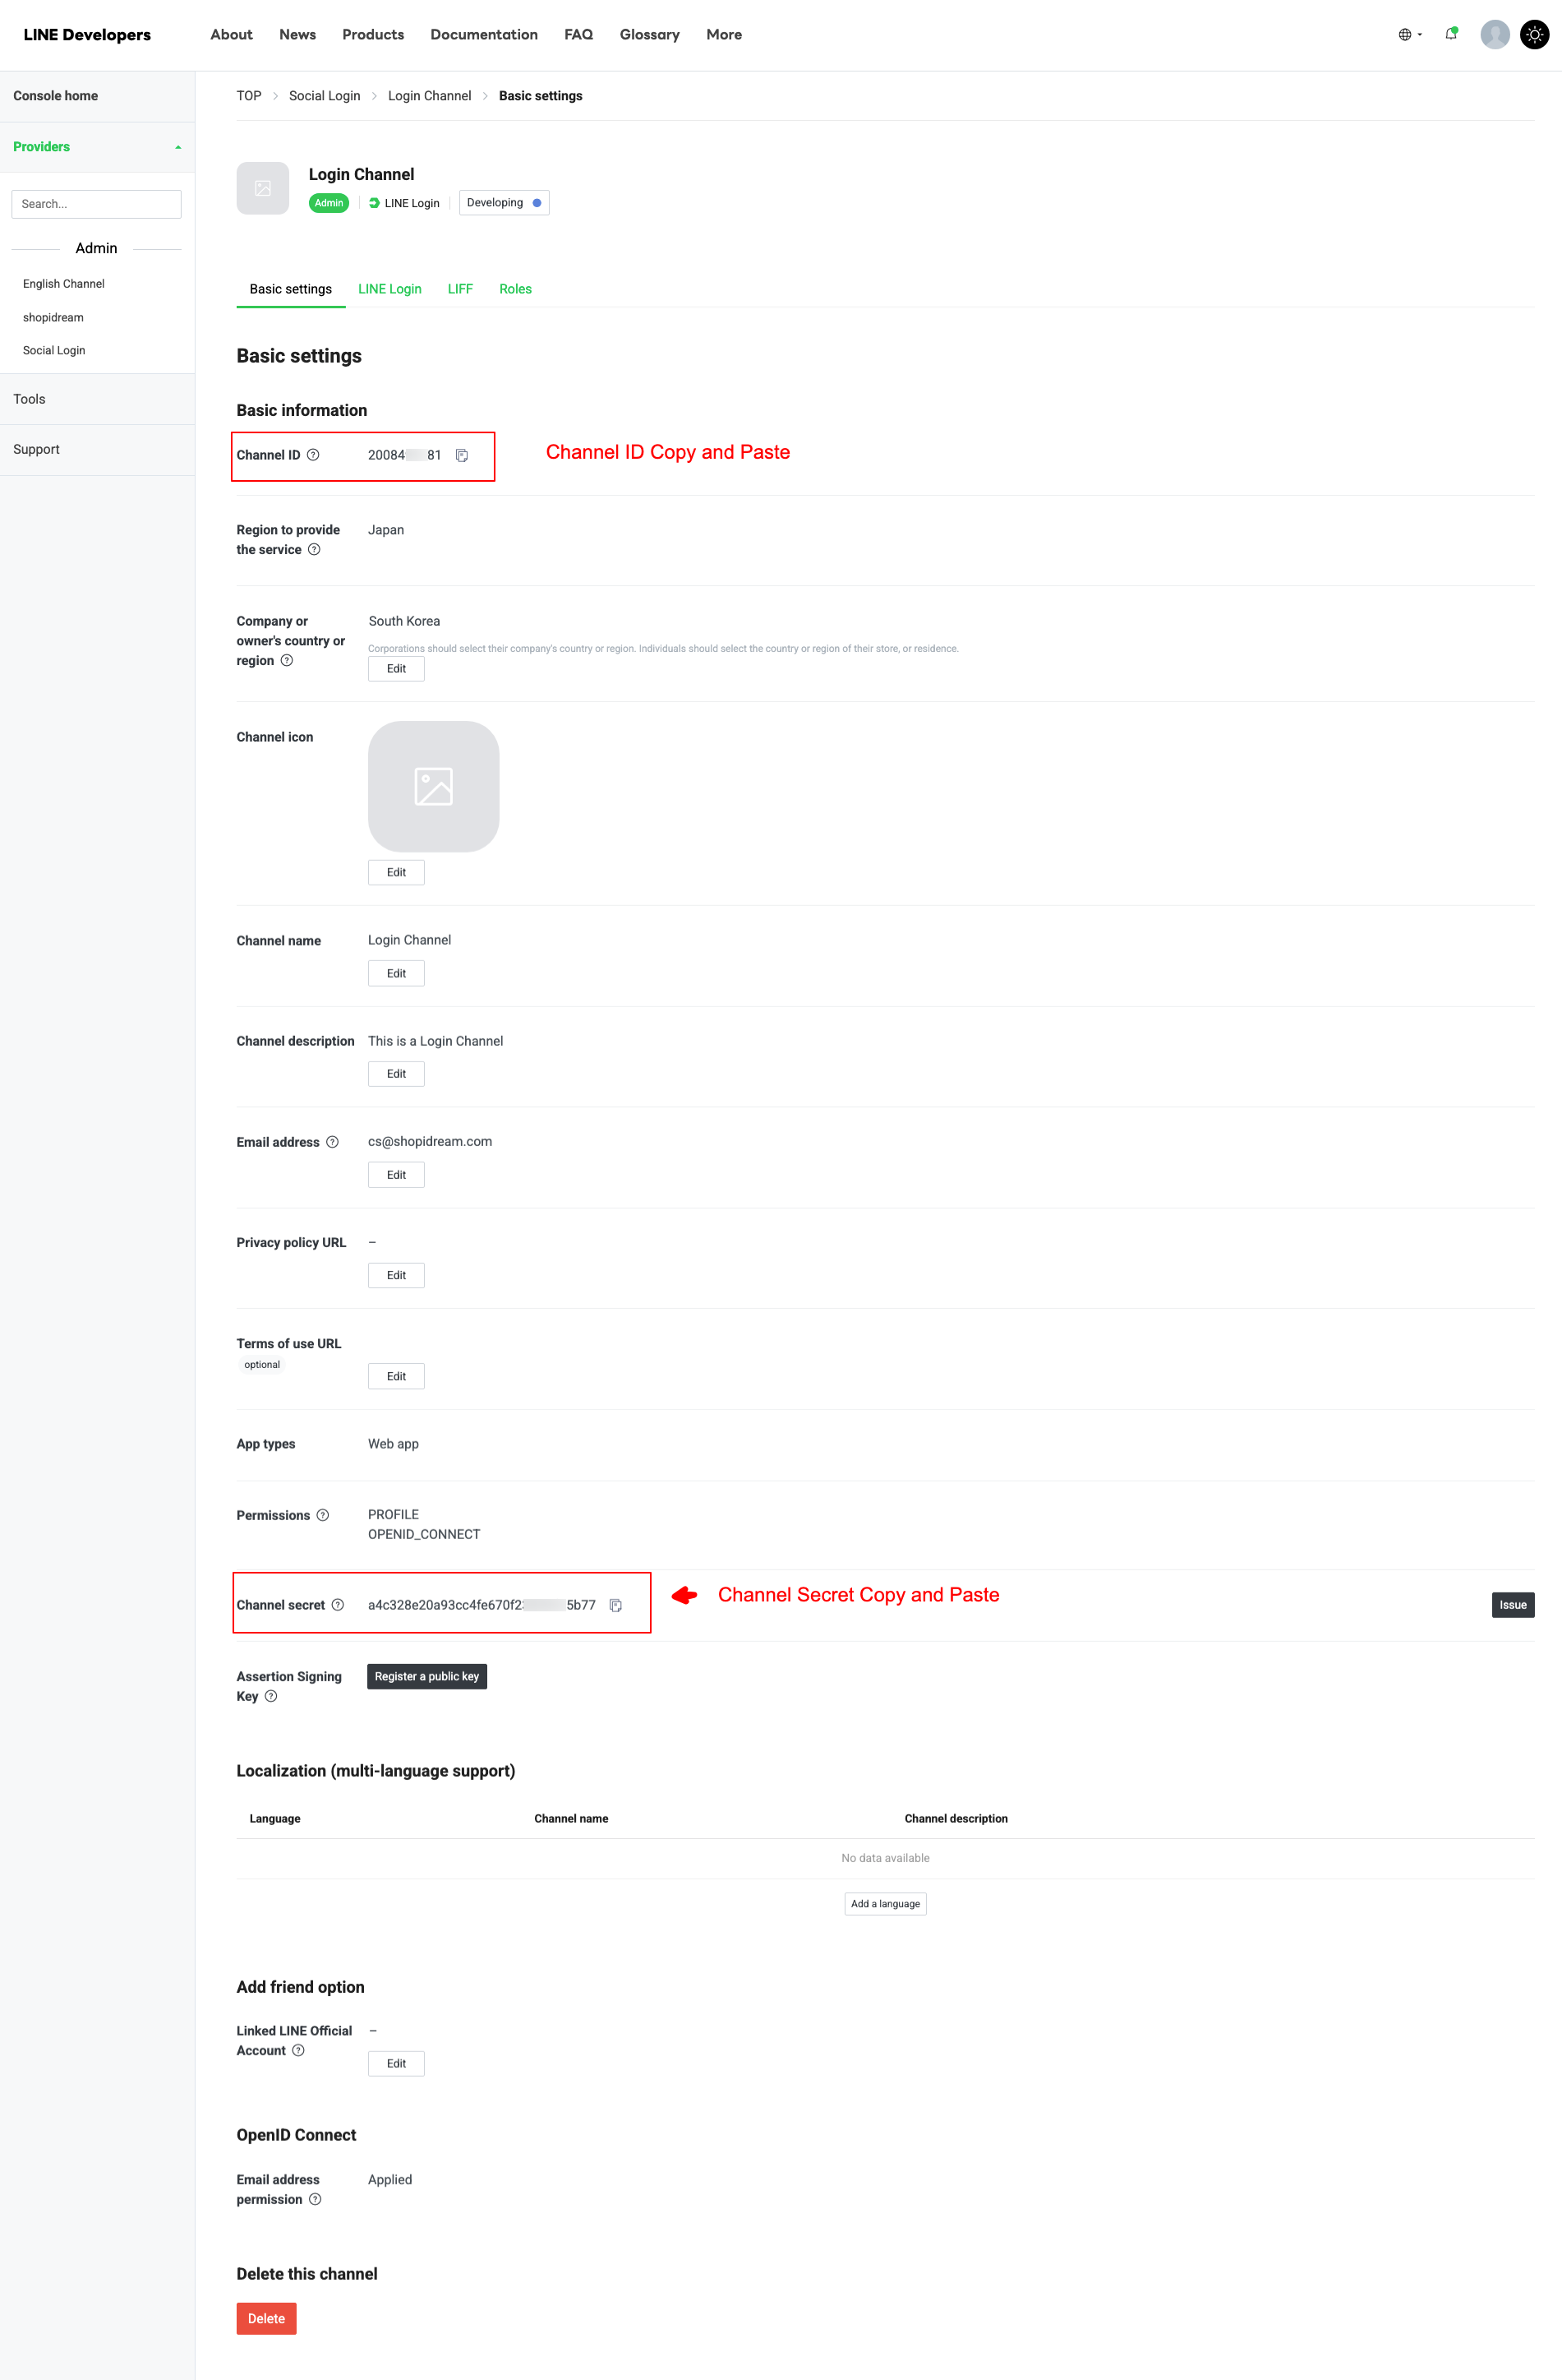Expand the More menu
Screen dimensions: 1562x2380
[725, 35]
